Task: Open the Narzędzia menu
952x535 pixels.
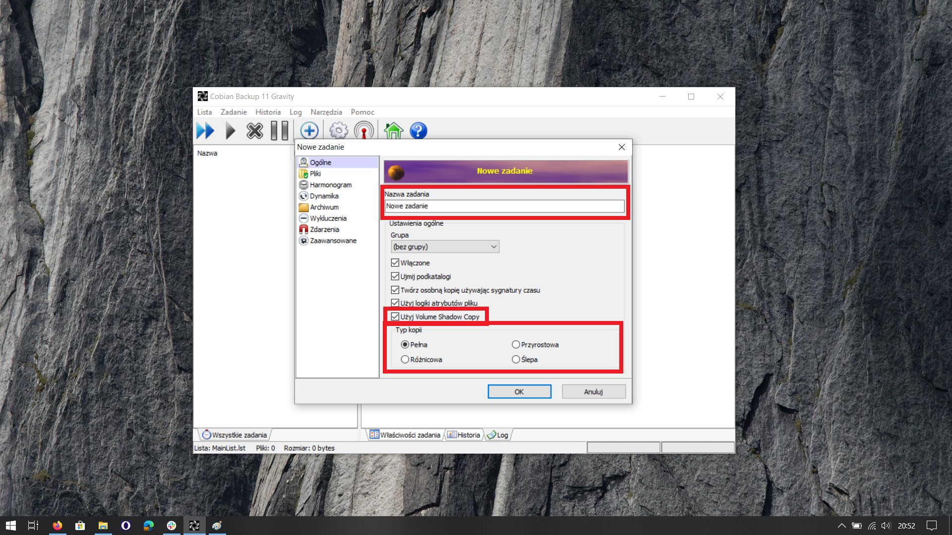Action: tap(326, 112)
